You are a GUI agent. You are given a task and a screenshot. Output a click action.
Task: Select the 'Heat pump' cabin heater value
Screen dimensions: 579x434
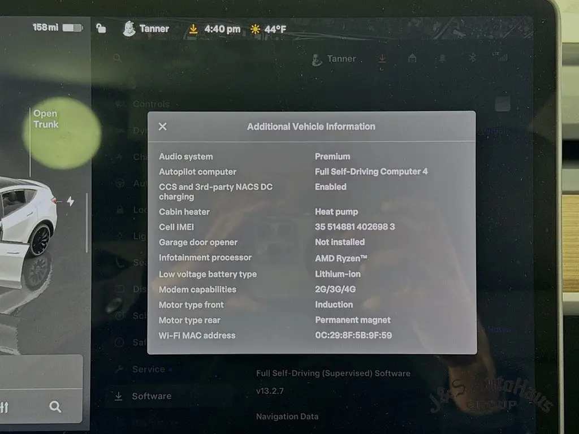[336, 212]
